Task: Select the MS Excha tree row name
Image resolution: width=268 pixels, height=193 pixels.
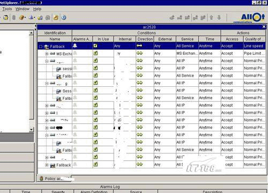Action: coord(64,54)
